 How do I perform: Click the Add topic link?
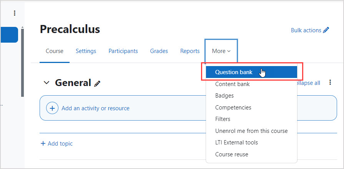(x=57, y=144)
